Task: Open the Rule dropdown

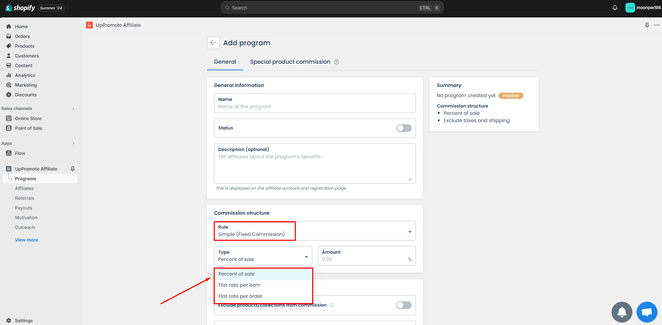Action: (315, 231)
